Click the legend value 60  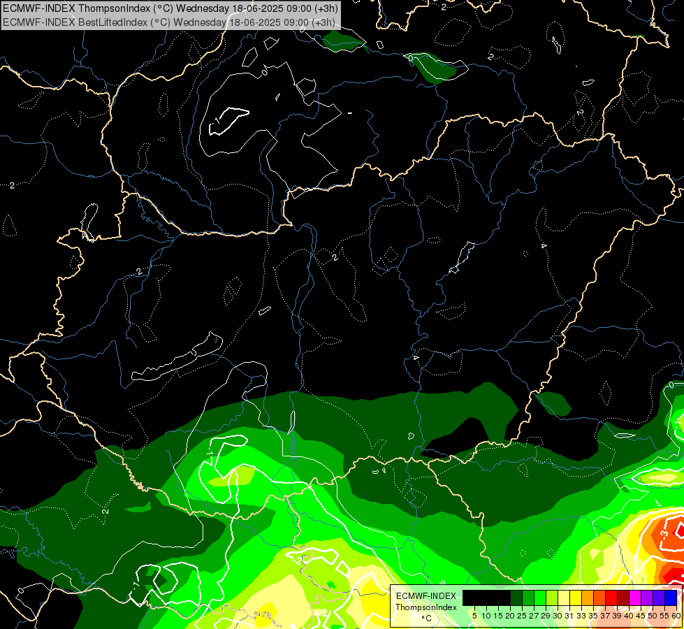coord(676,616)
